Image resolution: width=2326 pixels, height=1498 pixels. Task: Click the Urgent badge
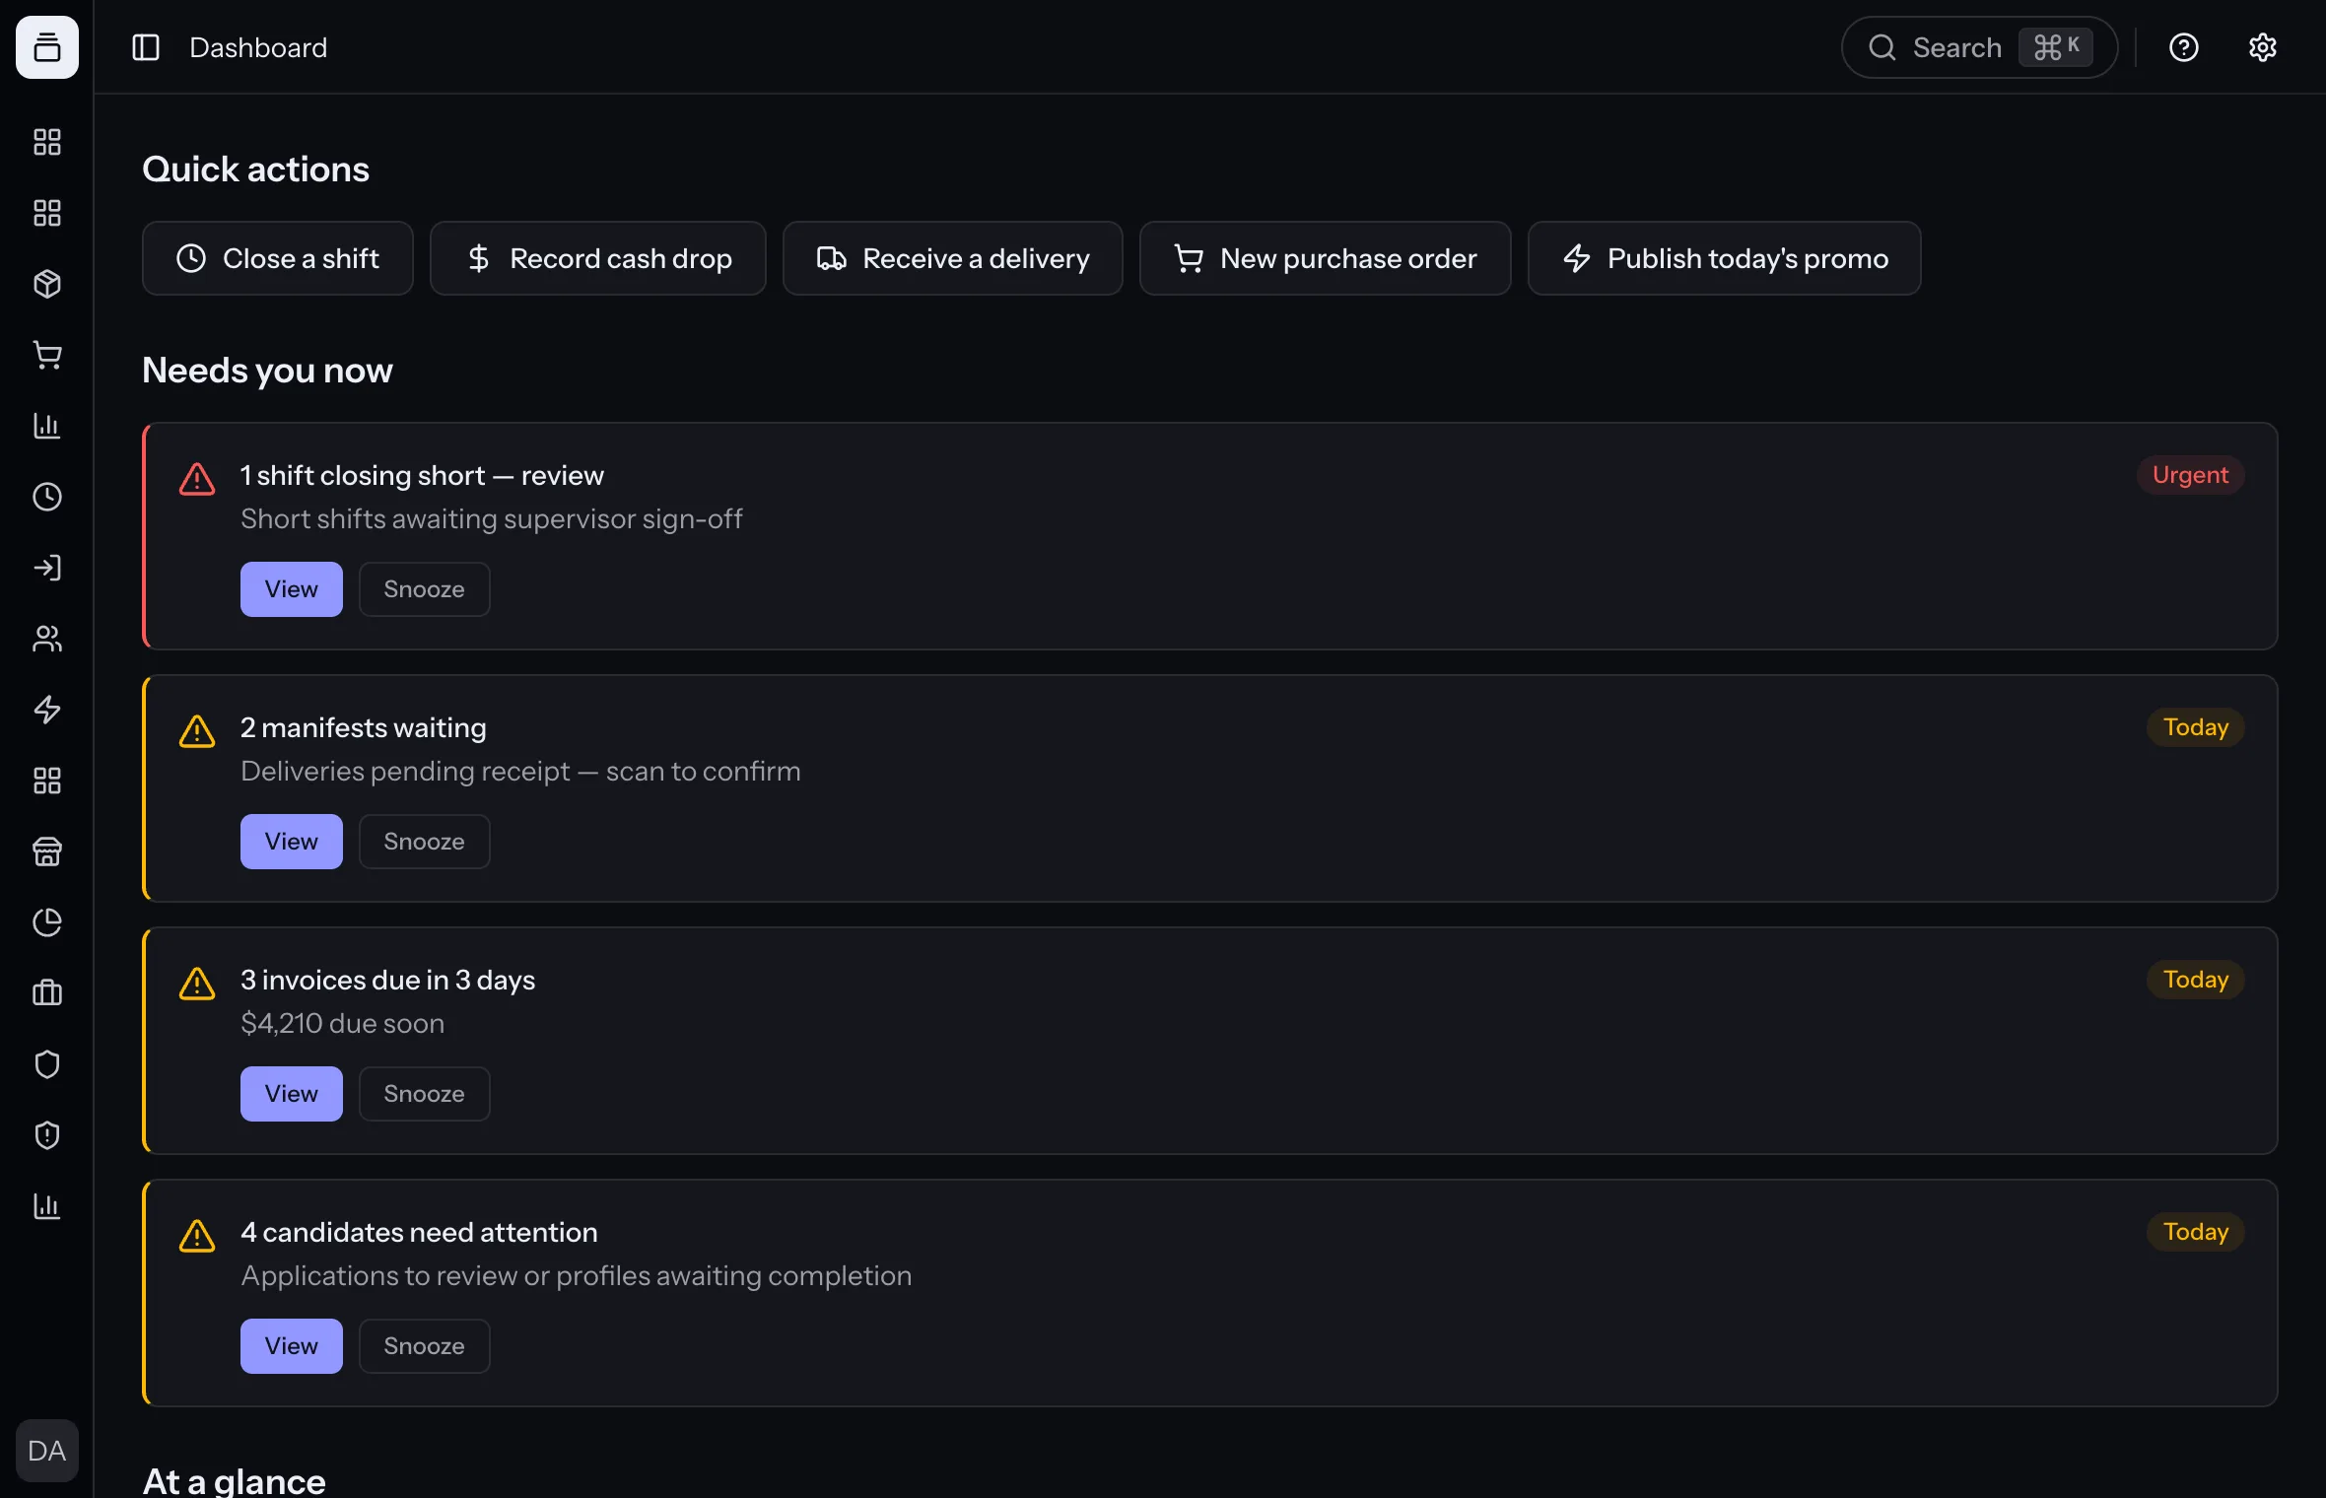(2190, 475)
